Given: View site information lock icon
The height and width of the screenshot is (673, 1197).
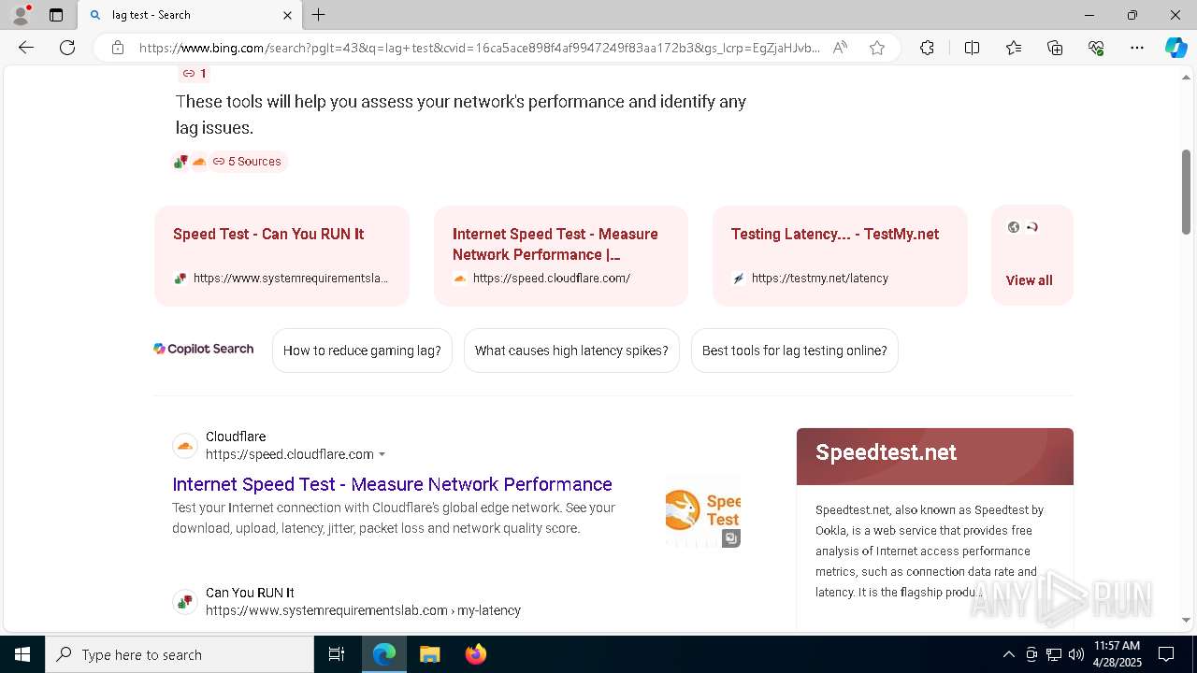Looking at the screenshot, I should pos(118,48).
